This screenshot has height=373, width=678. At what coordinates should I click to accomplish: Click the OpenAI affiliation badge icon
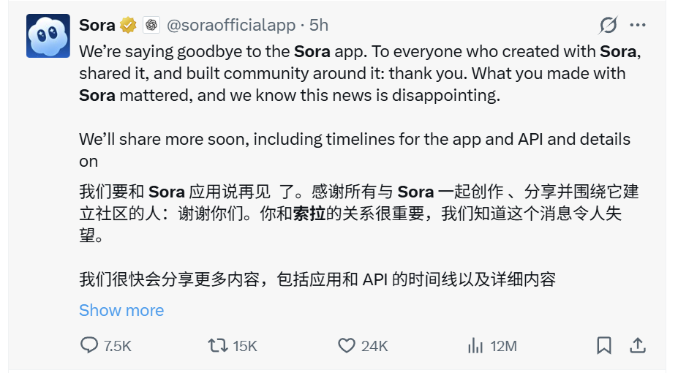(151, 25)
